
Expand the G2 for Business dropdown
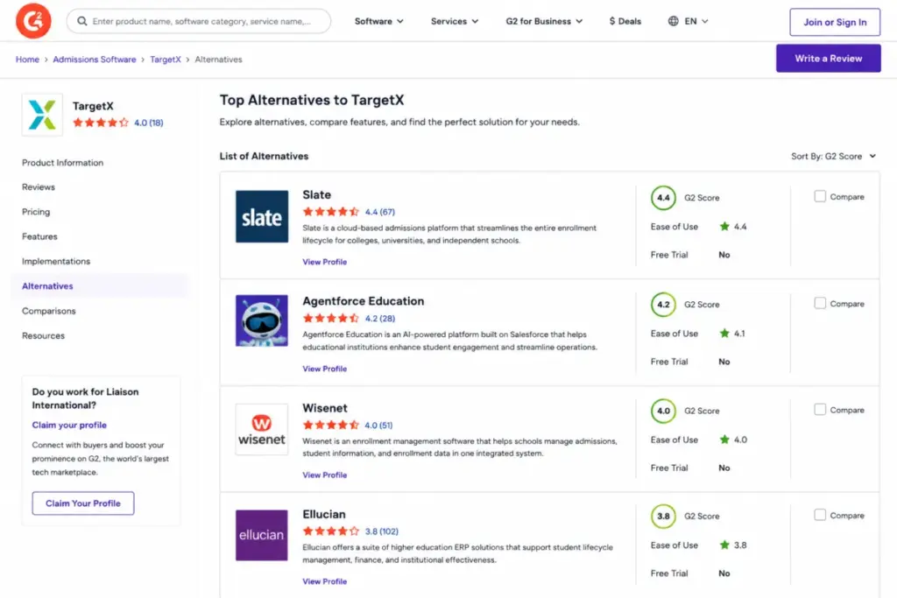(544, 21)
